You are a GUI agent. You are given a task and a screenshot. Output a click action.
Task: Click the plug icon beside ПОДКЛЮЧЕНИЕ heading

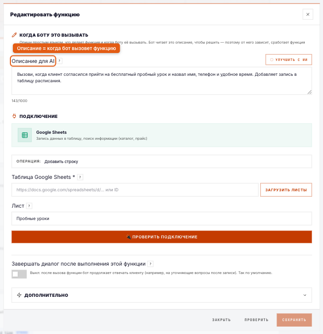pyautogui.click(x=14, y=116)
